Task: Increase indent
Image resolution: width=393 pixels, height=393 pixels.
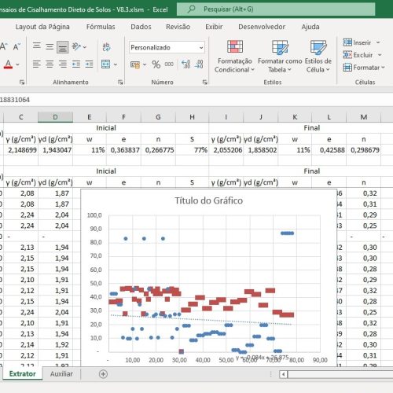Action: point(89,64)
